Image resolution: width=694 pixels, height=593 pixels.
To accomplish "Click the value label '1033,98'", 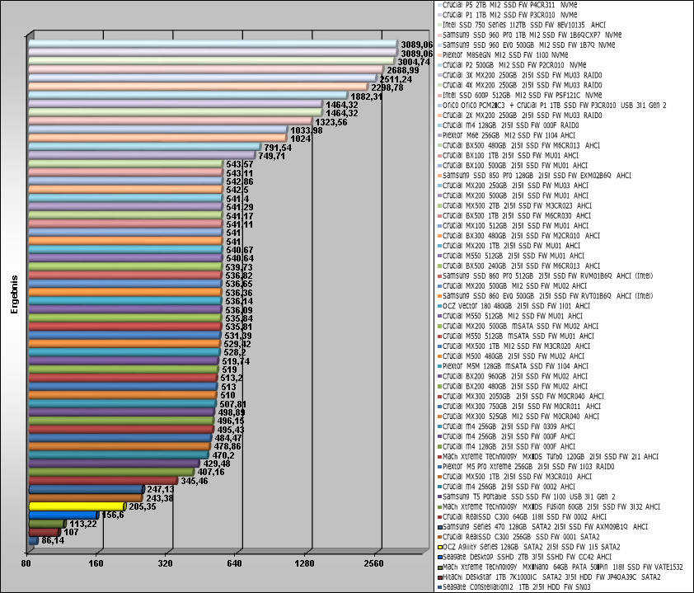I will tap(307, 130).
